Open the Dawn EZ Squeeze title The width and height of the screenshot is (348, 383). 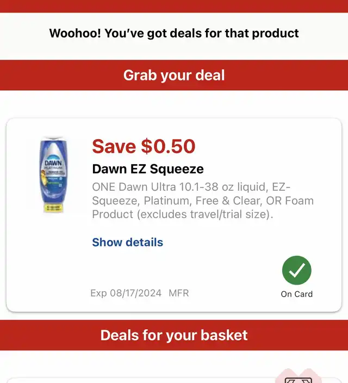[148, 169]
